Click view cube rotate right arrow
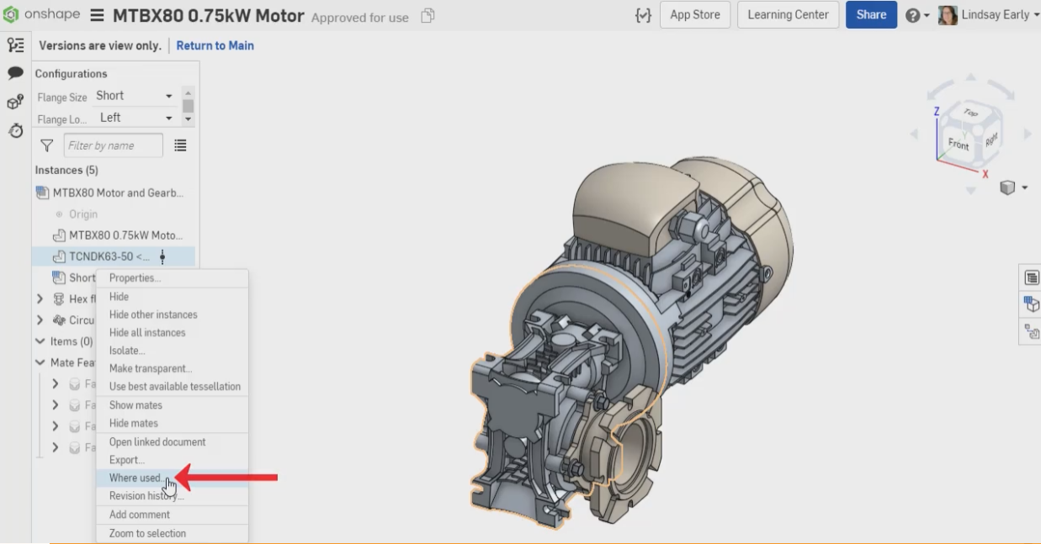Image resolution: width=1041 pixels, height=544 pixels. tap(1028, 135)
